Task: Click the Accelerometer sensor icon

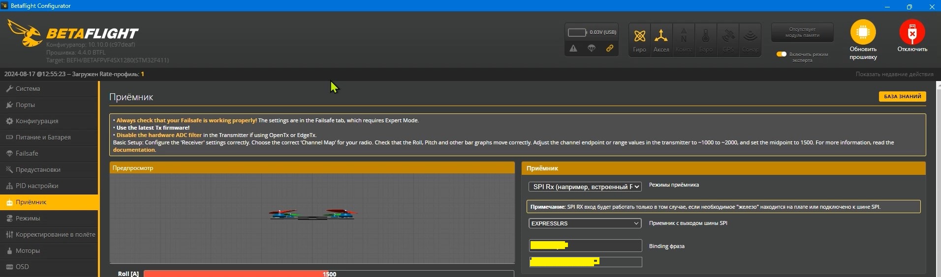Action: click(661, 36)
